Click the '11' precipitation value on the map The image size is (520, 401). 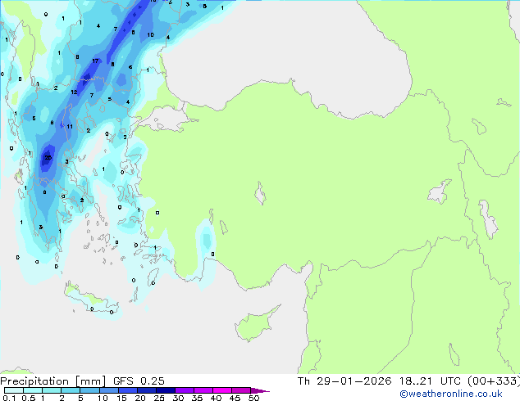pos(70,126)
